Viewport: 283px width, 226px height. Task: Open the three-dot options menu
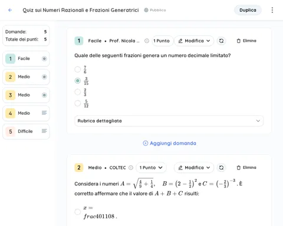coord(272,10)
